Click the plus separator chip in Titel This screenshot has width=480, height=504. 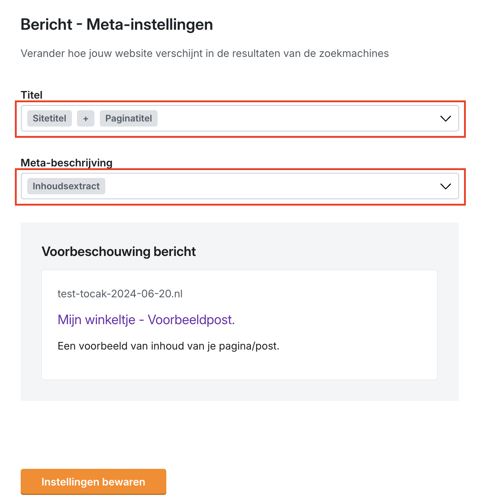86,119
